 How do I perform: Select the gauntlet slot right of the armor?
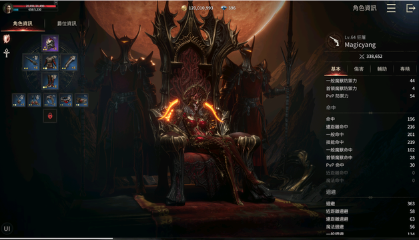69,63
